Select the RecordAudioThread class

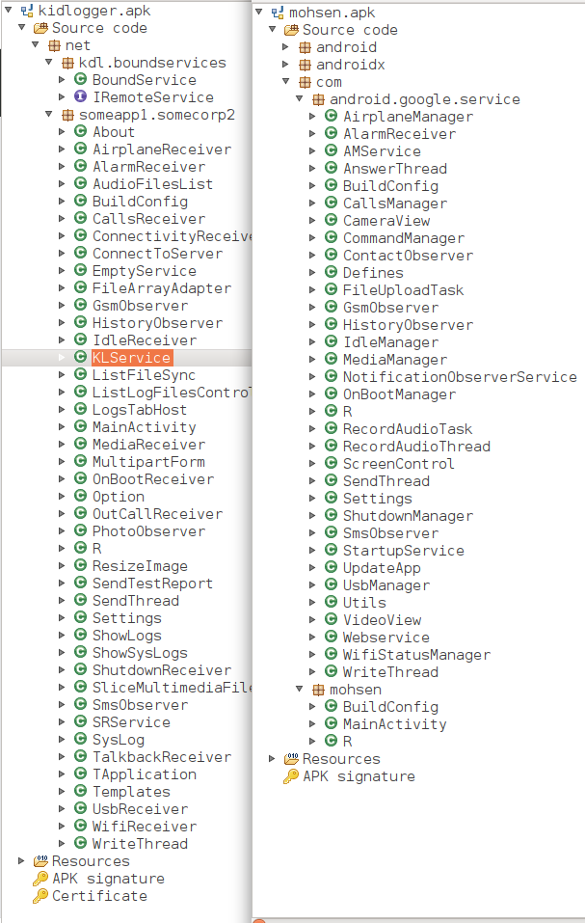pyautogui.click(x=417, y=447)
